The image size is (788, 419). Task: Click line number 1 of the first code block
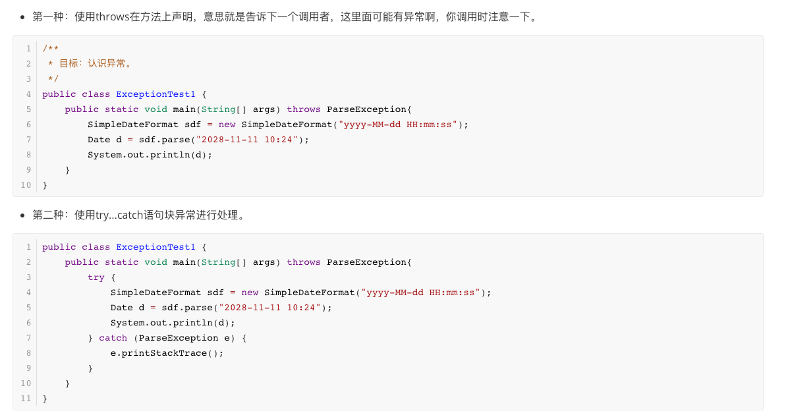tap(29, 49)
